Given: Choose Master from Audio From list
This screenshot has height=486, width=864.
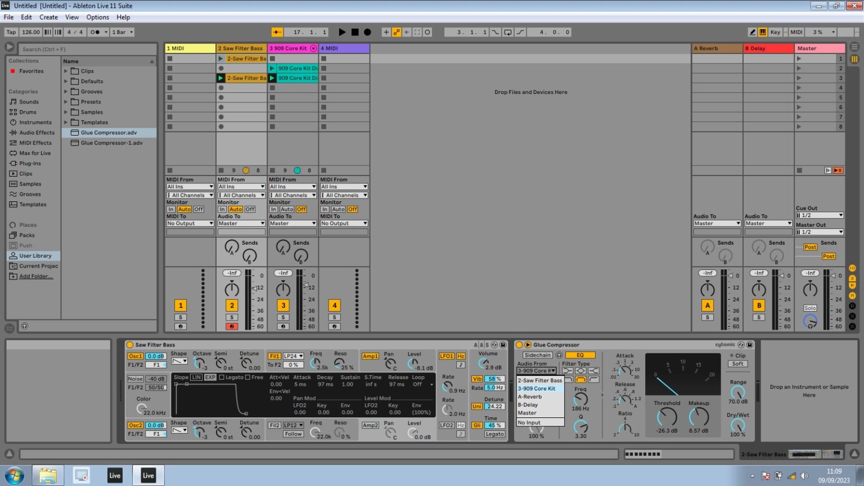Looking at the screenshot, I should pyautogui.click(x=540, y=413).
